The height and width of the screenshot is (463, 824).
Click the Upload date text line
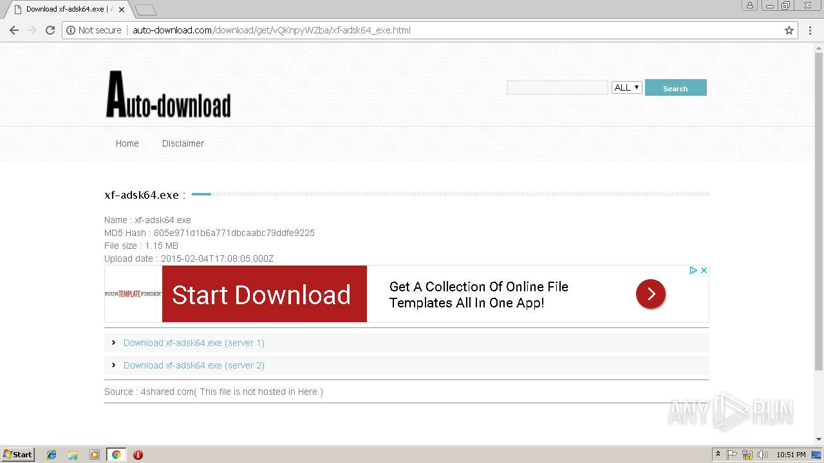(189, 259)
